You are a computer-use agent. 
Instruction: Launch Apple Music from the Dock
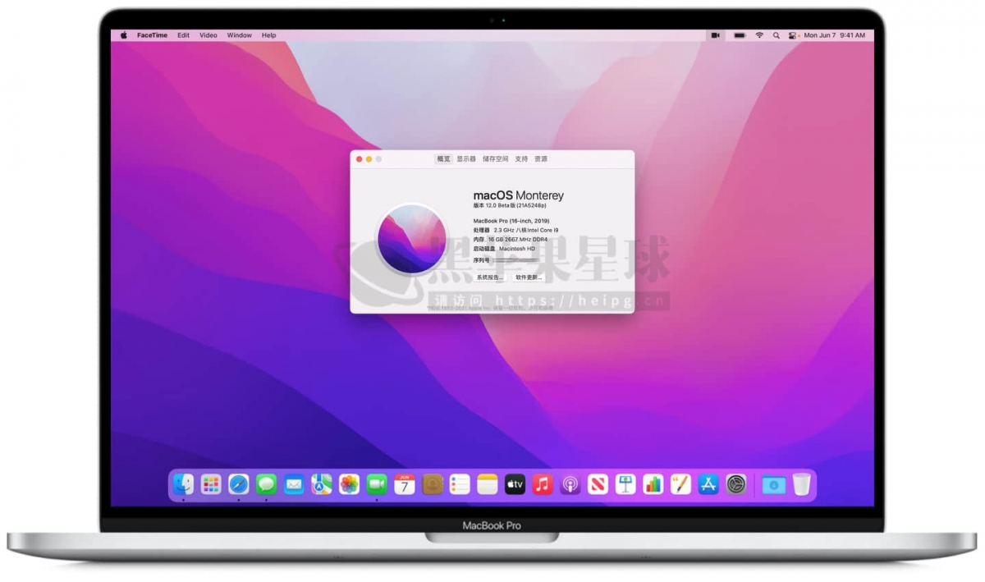[541, 484]
